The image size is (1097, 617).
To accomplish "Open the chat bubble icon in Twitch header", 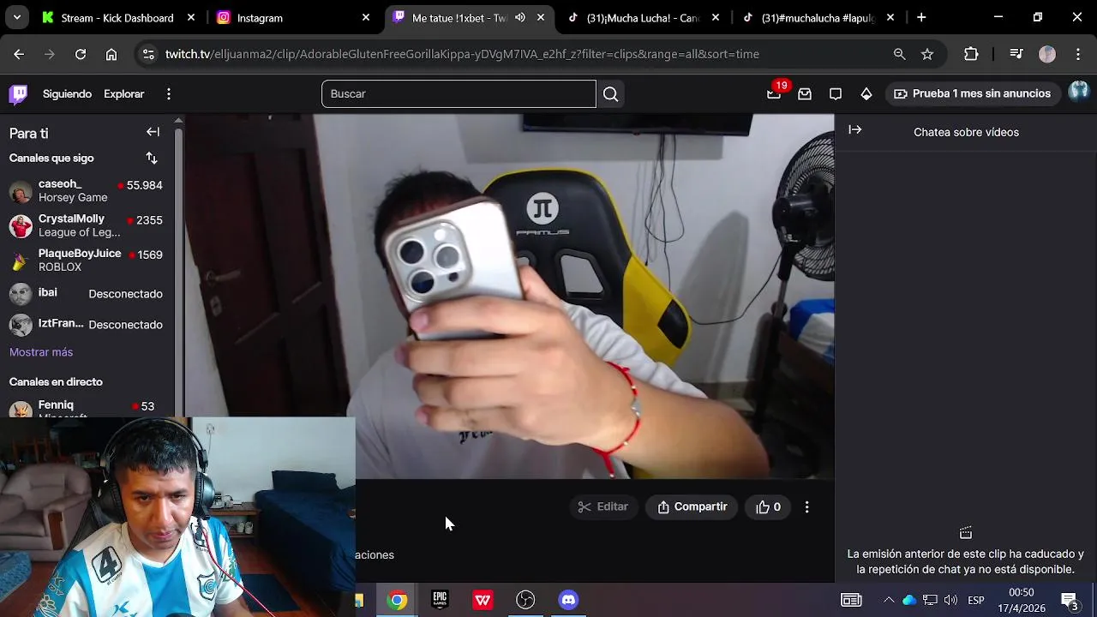I will click(x=836, y=93).
